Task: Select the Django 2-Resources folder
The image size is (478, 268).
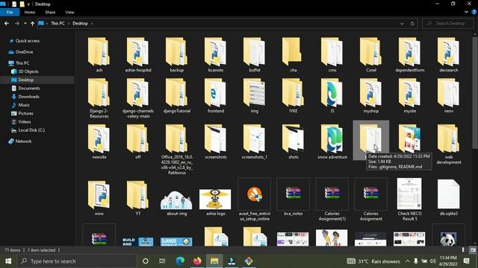Action: (99, 98)
